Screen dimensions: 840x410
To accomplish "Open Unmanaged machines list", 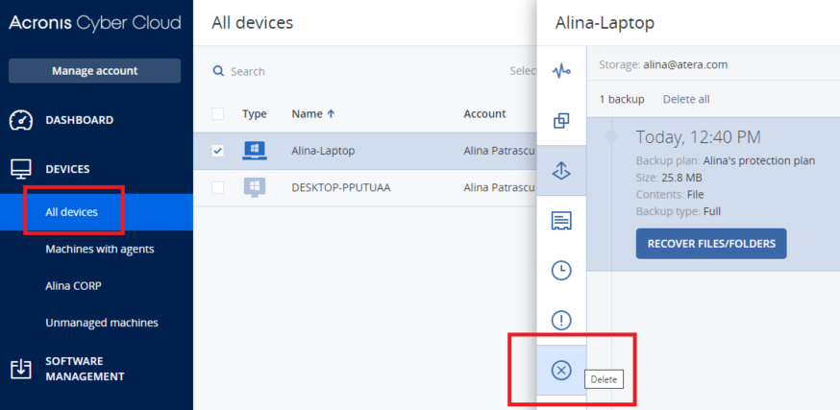I will pyautogui.click(x=102, y=323).
